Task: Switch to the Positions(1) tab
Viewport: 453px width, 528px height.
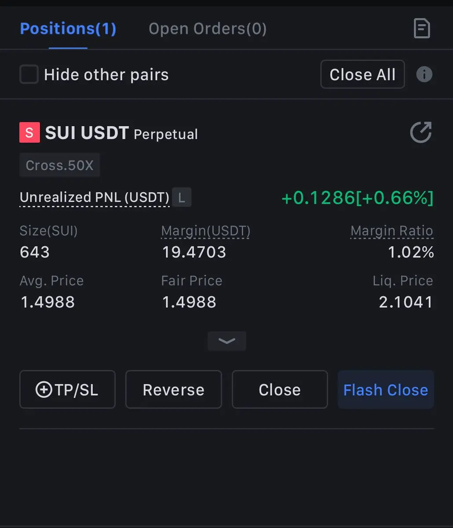Action: tap(68, 29)
